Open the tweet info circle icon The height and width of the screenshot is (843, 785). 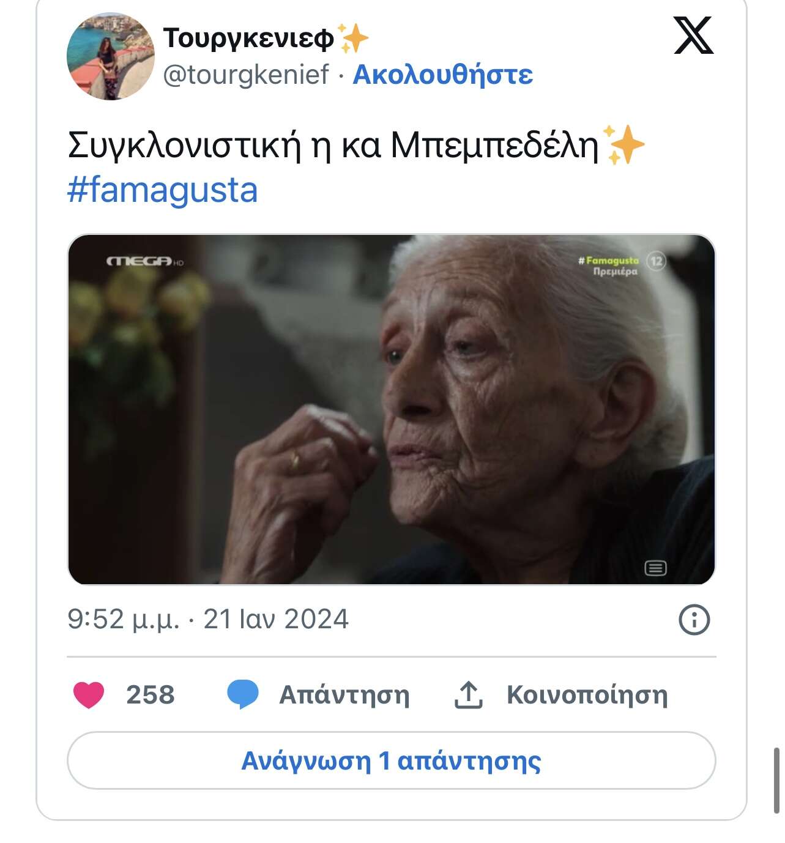pyautogui.click(x=694, y=620)
